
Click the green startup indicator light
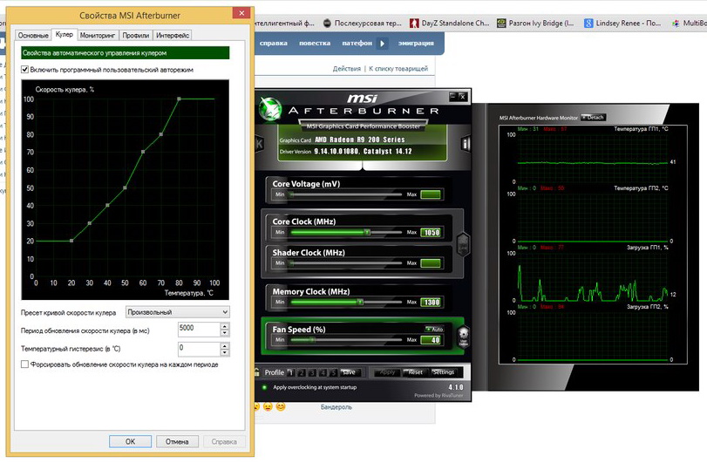[x=264, y=387]
